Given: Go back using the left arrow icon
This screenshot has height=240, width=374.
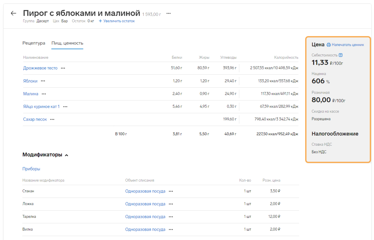Looking at the screenshot, I should pos(13,13).
